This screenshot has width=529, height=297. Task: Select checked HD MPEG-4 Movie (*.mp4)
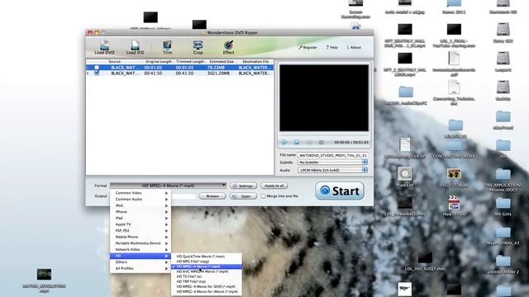tap(207, 266)
